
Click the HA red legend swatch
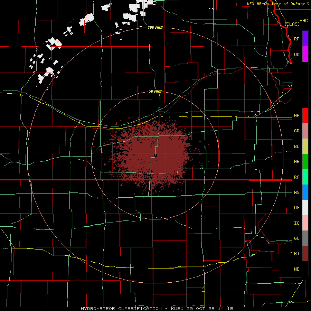point(305,115)
